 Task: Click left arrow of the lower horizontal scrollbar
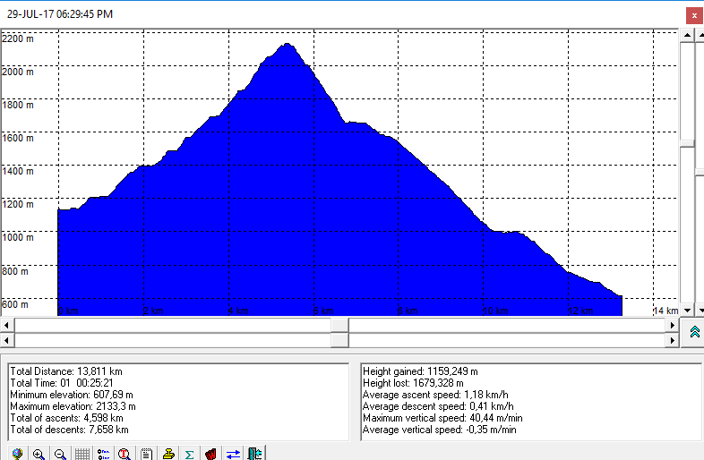coord(7,341)
